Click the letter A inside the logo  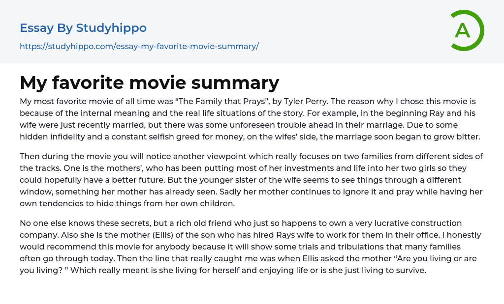[462, 30]
